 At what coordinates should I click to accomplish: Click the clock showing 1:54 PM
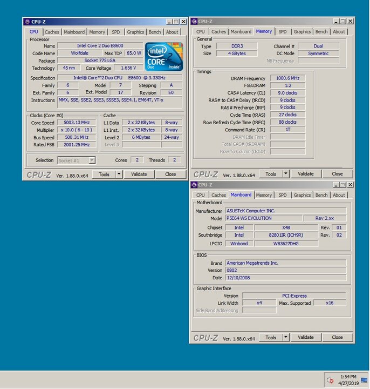coord(348,377)
